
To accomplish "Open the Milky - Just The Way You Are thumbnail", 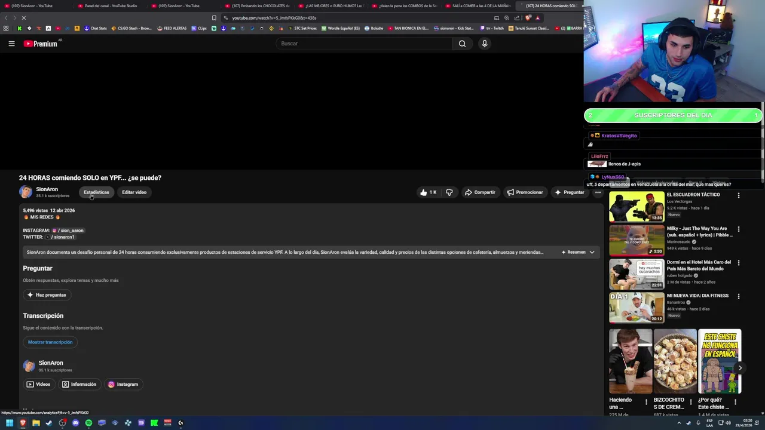I will [637, 240].
